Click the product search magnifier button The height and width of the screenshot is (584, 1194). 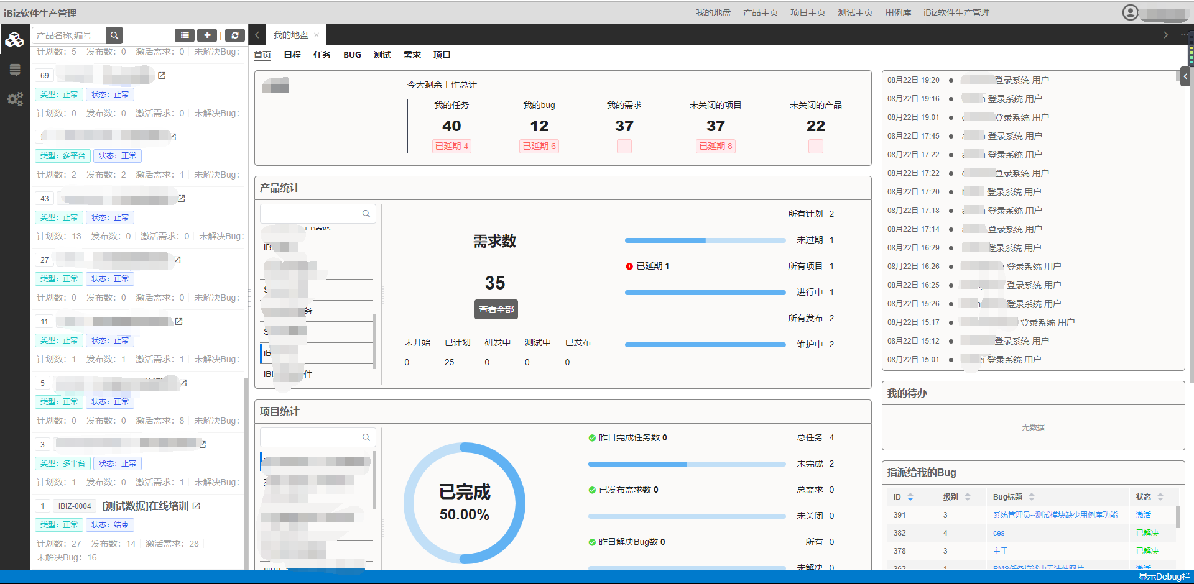pos(114,35)
